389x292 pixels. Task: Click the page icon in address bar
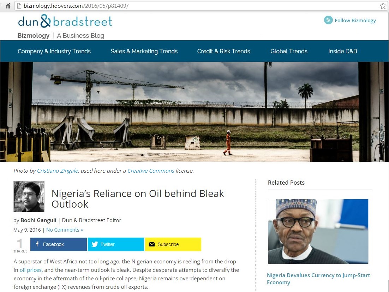[19, 6]
